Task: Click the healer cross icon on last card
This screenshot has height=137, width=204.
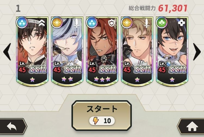Action: tap(181, 23)
